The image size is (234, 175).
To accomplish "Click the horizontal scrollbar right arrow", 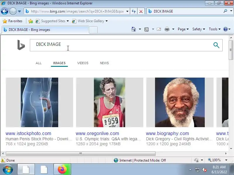I will pos(226,153).
